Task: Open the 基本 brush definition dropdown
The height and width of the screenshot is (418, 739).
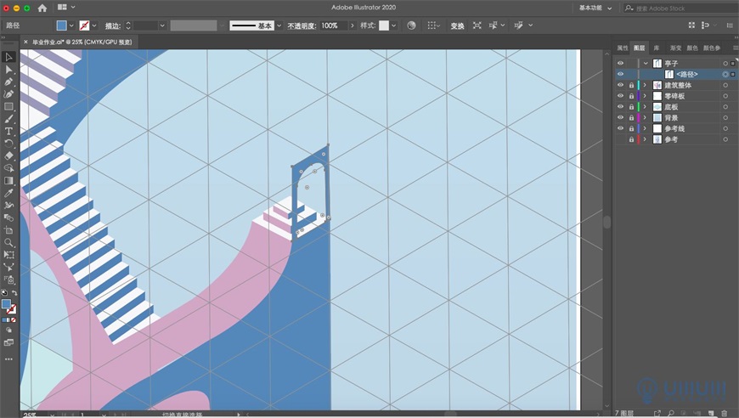Action: (x=279, y=25)
